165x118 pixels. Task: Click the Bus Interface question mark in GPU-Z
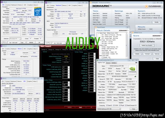(136, 82)
